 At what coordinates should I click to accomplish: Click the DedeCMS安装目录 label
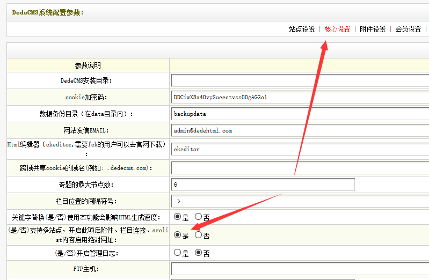(86, 80)
